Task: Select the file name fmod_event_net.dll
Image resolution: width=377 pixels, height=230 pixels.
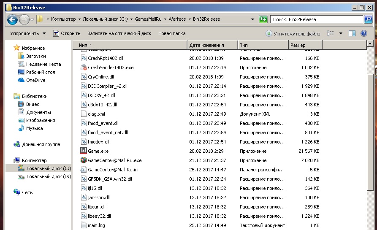Action: click(x=108, y=133)
